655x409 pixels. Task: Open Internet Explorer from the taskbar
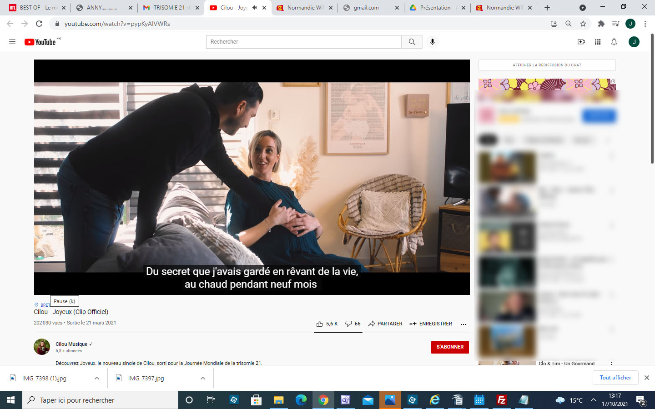[x=435, y=400]
